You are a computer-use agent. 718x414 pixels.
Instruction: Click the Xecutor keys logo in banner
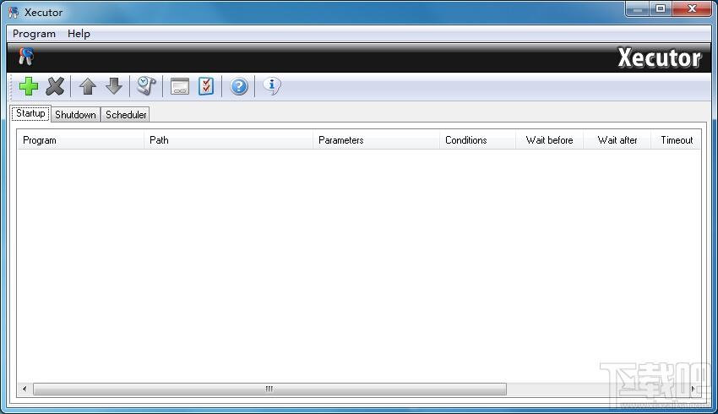pyautogui.click(x=26, y=57)
